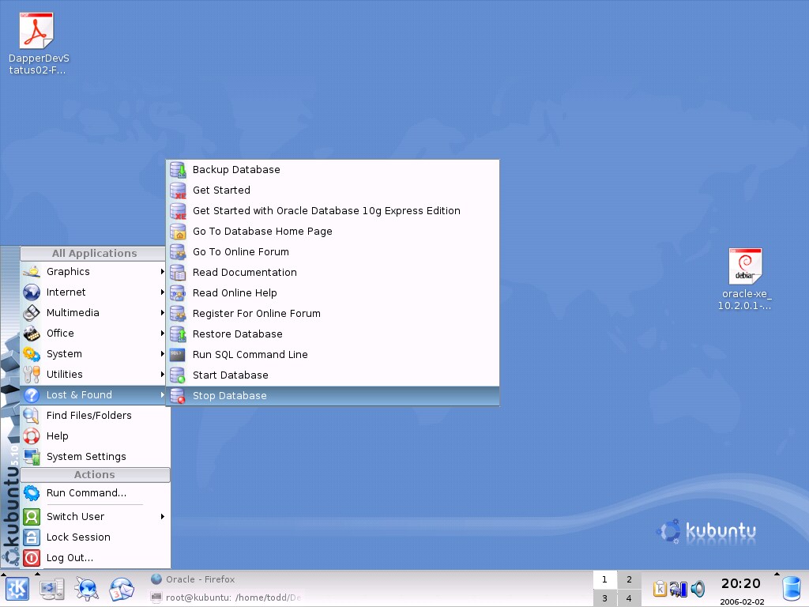The image size is (809, 607).
Task: Click the Internet globe icon
Action: [32, 292]
